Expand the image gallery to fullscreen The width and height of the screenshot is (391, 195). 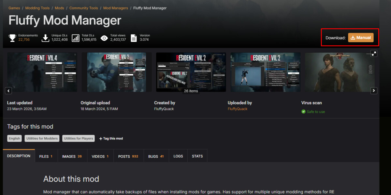pos(374,53)
